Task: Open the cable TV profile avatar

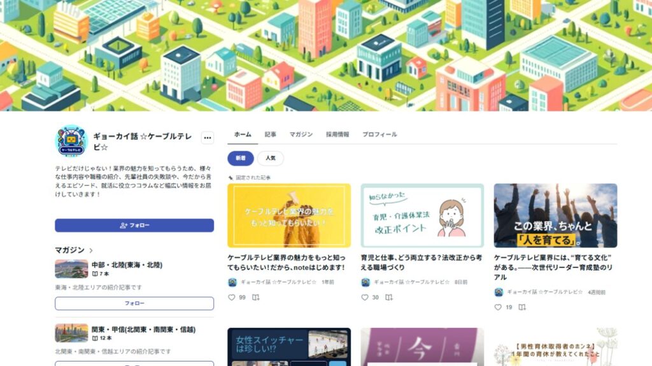Action: [71, 141]
